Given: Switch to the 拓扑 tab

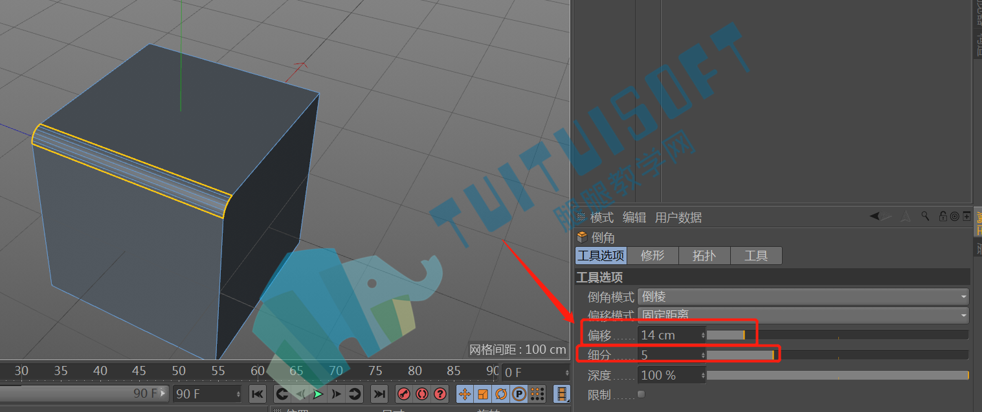Looking at the screenshot, I should click(x=704, y=255).
